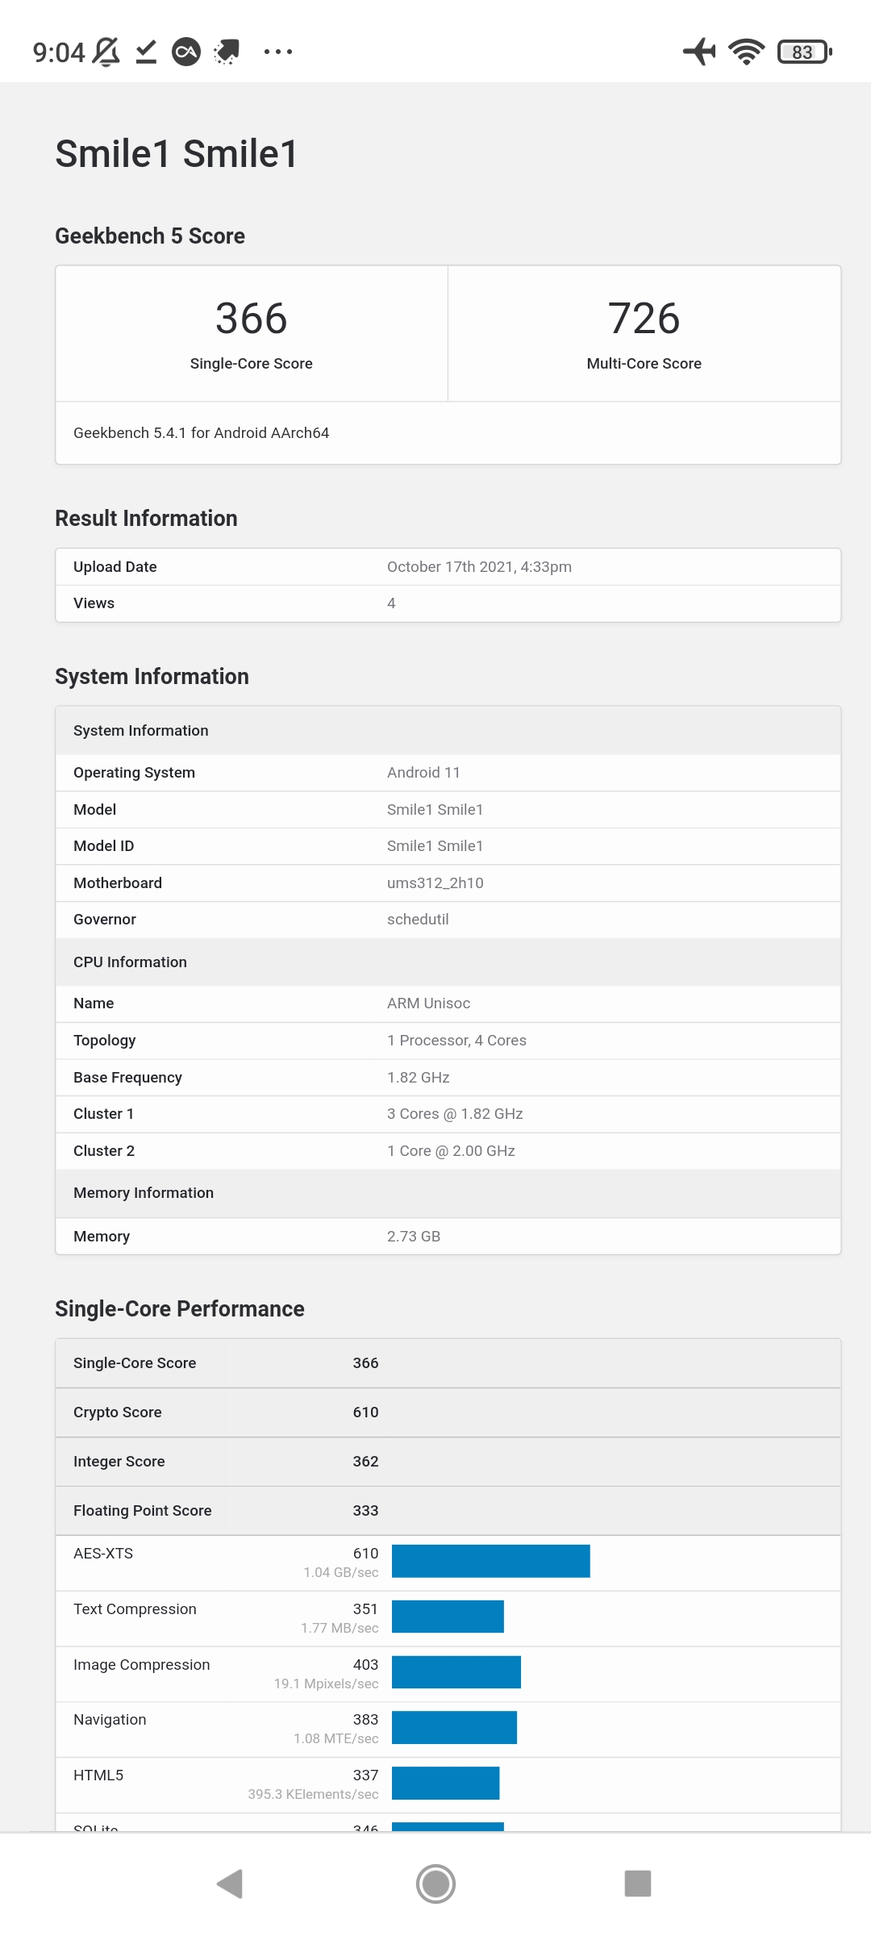Select the Single-Core Score 366 panel
Screen dimensions: 871x1936
pos(252,334)
